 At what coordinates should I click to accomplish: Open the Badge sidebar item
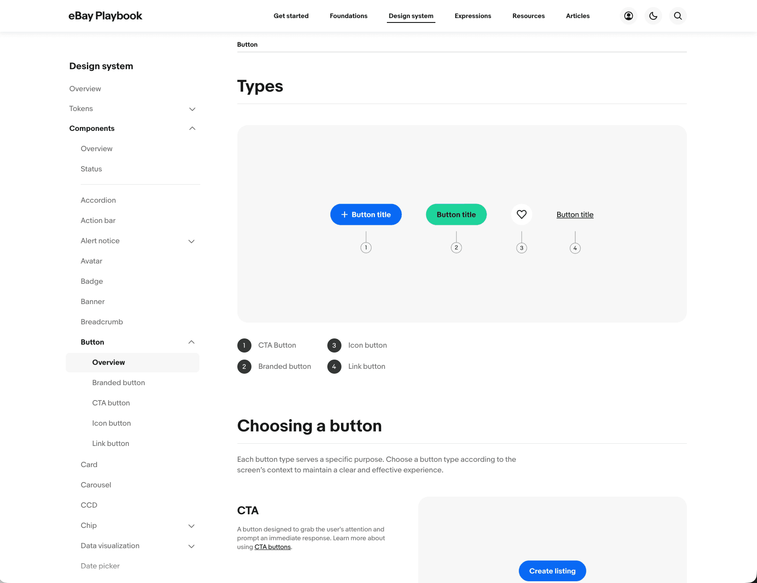point(92,281)
